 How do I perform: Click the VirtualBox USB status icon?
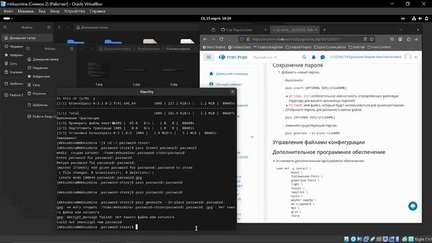tap(373, 239)
